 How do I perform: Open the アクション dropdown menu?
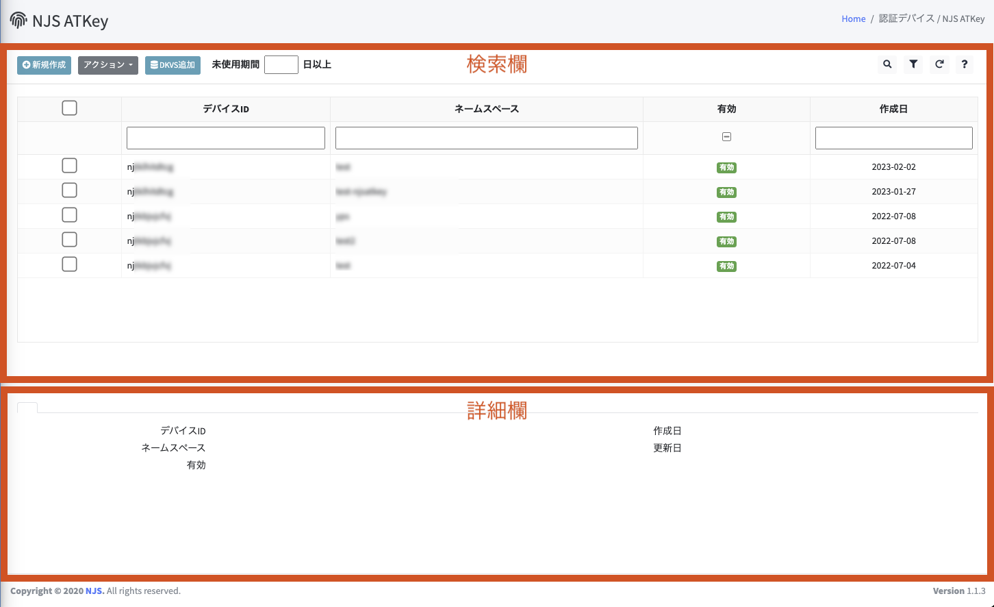pyautogui.click(x=108, y=65)
